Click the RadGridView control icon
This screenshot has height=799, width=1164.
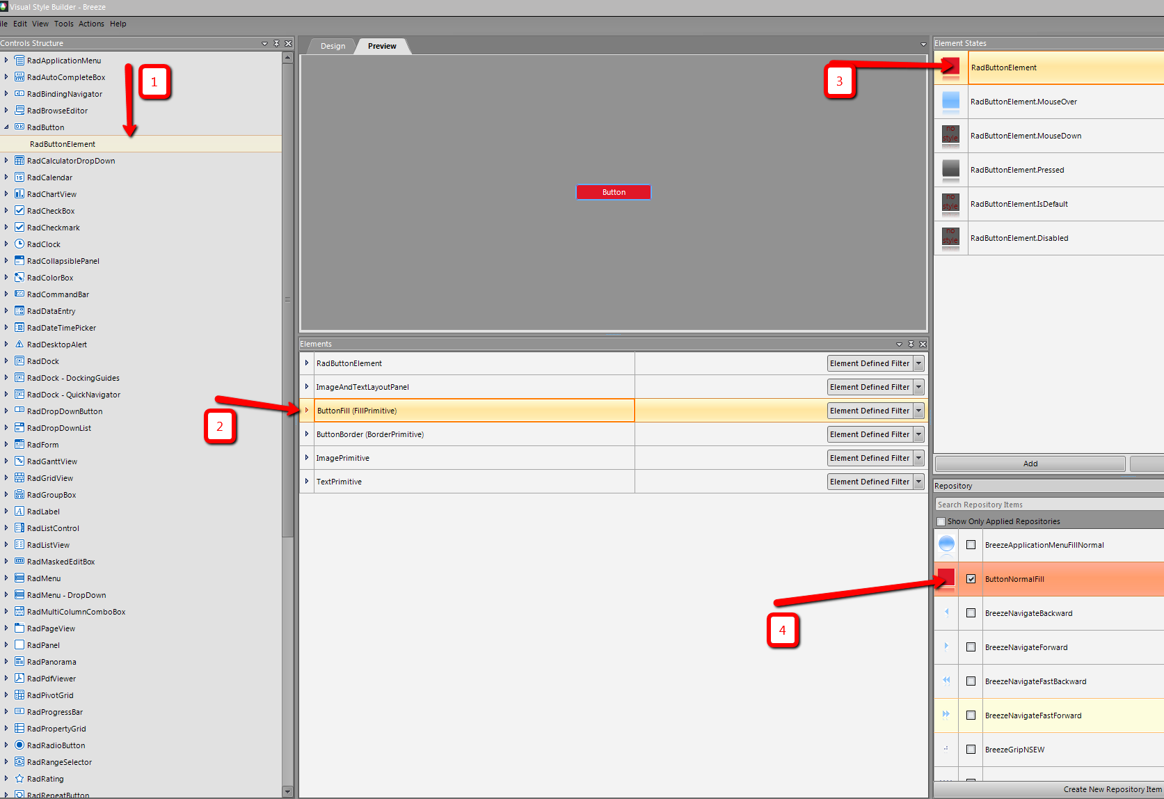coord(19,478)
